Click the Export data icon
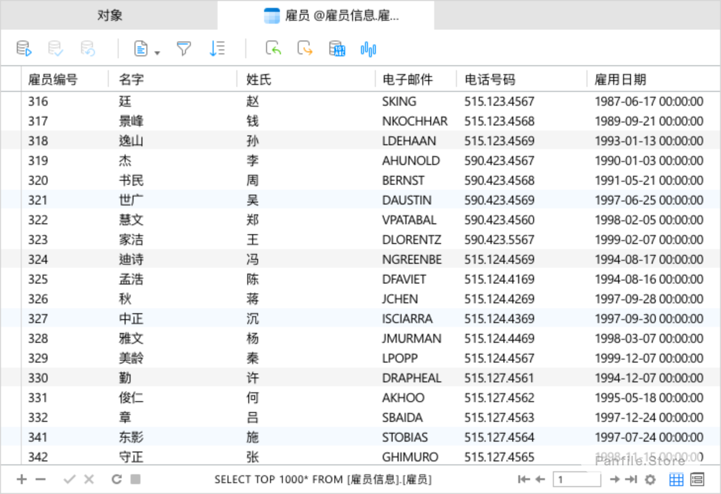Image resolution: width=721 pixels, height=494 pixels. click(x=305, y=48)
